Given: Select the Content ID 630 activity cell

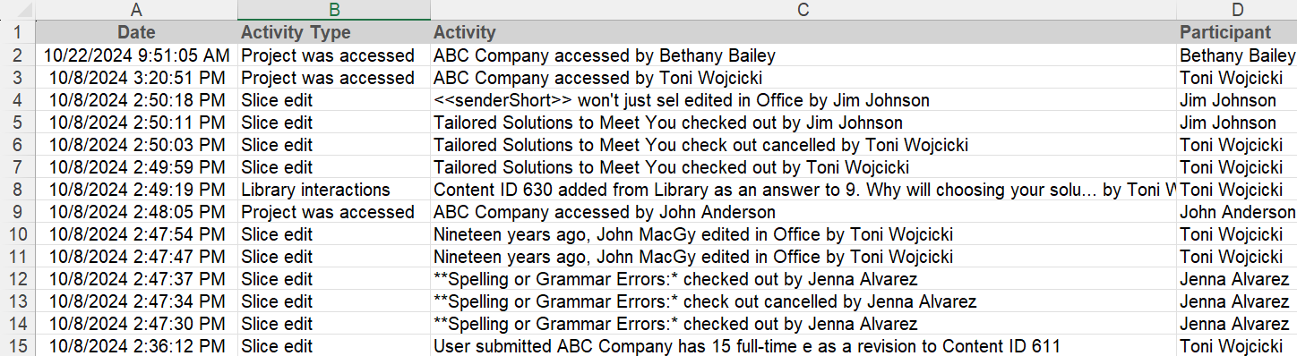Looking at the screenshot, I should (803, 190).
